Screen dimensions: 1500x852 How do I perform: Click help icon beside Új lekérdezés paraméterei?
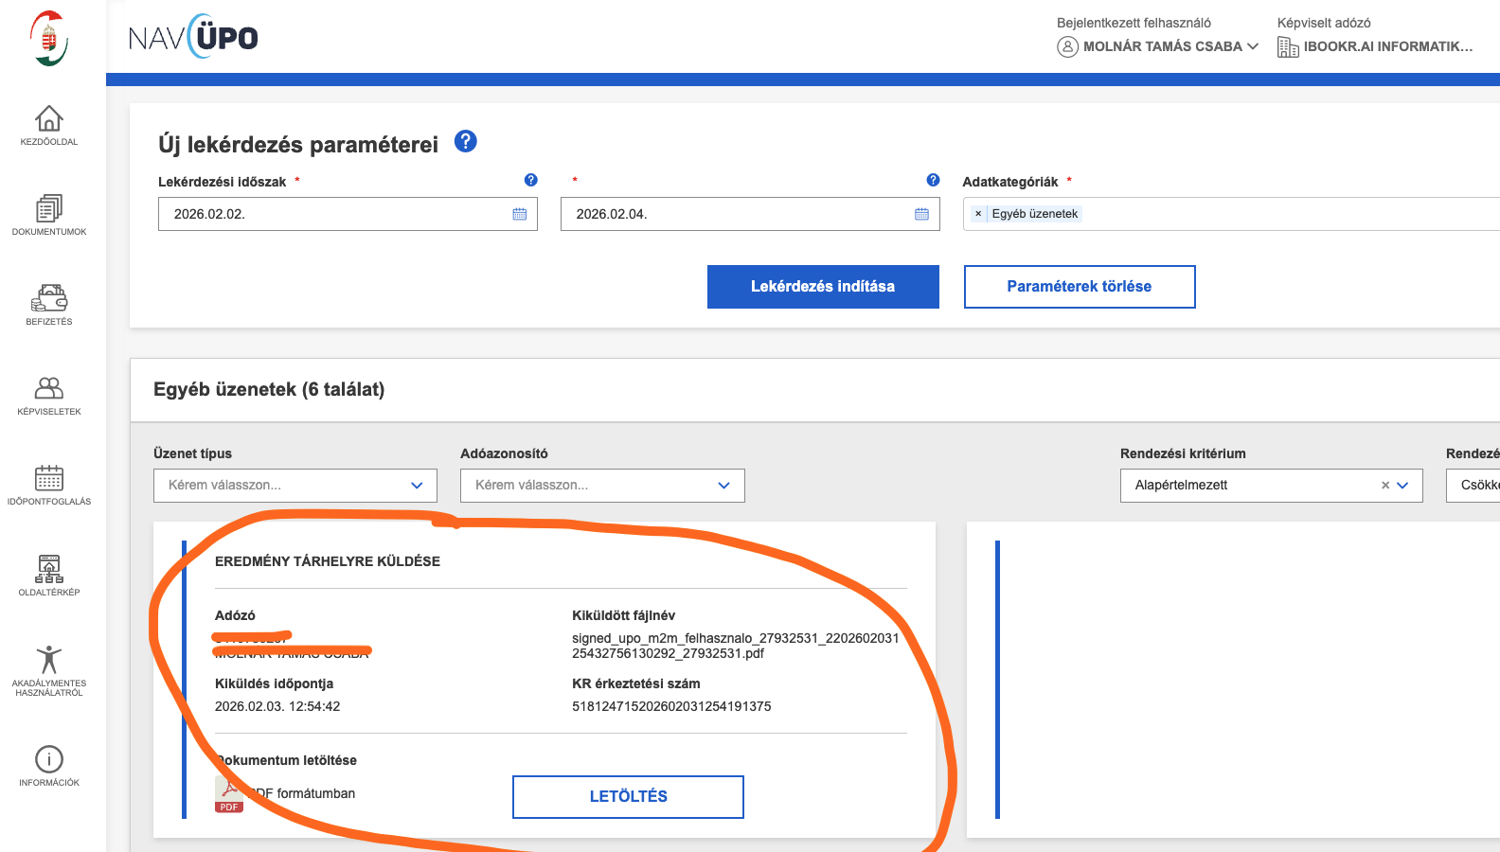tap(465, 141)
